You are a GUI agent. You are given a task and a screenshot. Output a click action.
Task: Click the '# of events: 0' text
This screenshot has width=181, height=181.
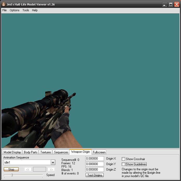[70, 173]
